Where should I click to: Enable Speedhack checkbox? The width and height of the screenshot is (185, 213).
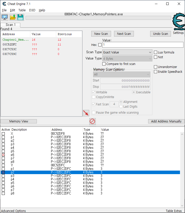(156, 72)
